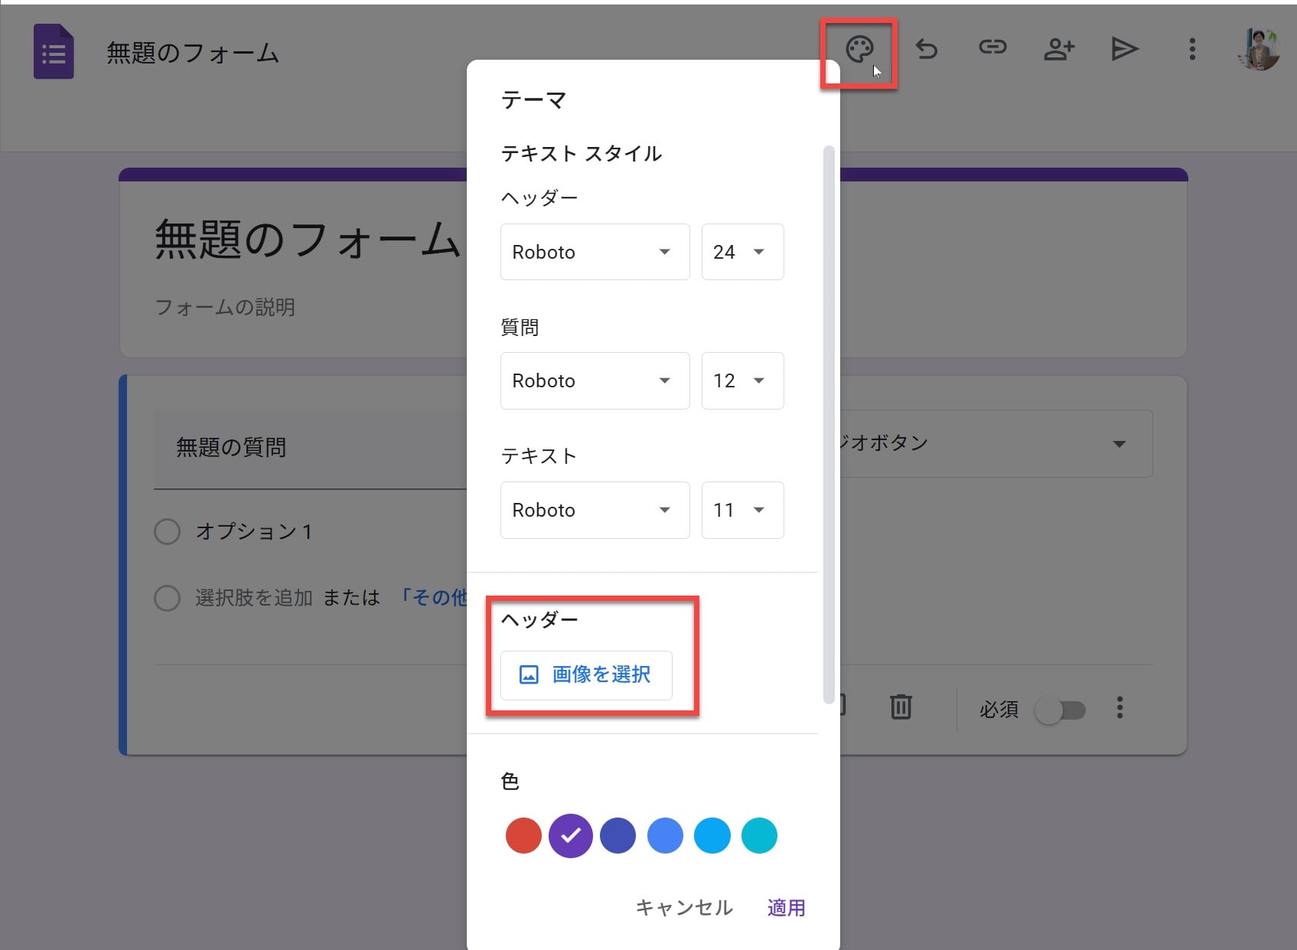Choose the red theme color swatch
This screenshot has height=950, width=1297.
(x=523, y=835)
